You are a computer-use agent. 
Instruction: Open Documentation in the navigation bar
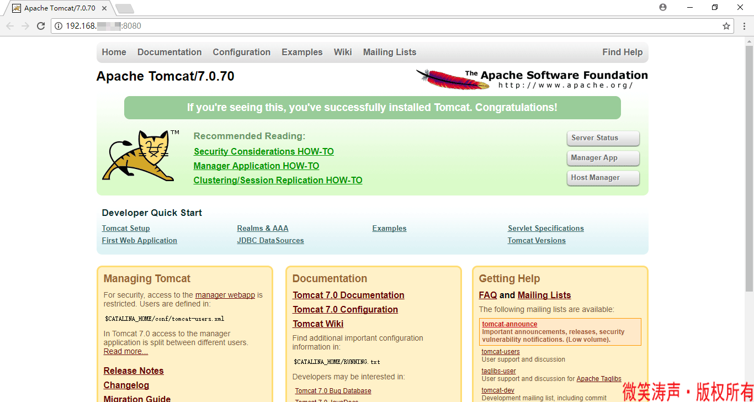point(169,52)
